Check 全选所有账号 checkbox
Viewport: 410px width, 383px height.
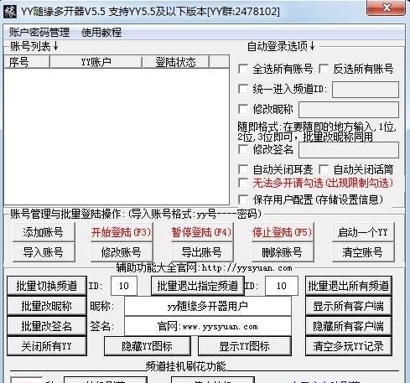[243, 69]
